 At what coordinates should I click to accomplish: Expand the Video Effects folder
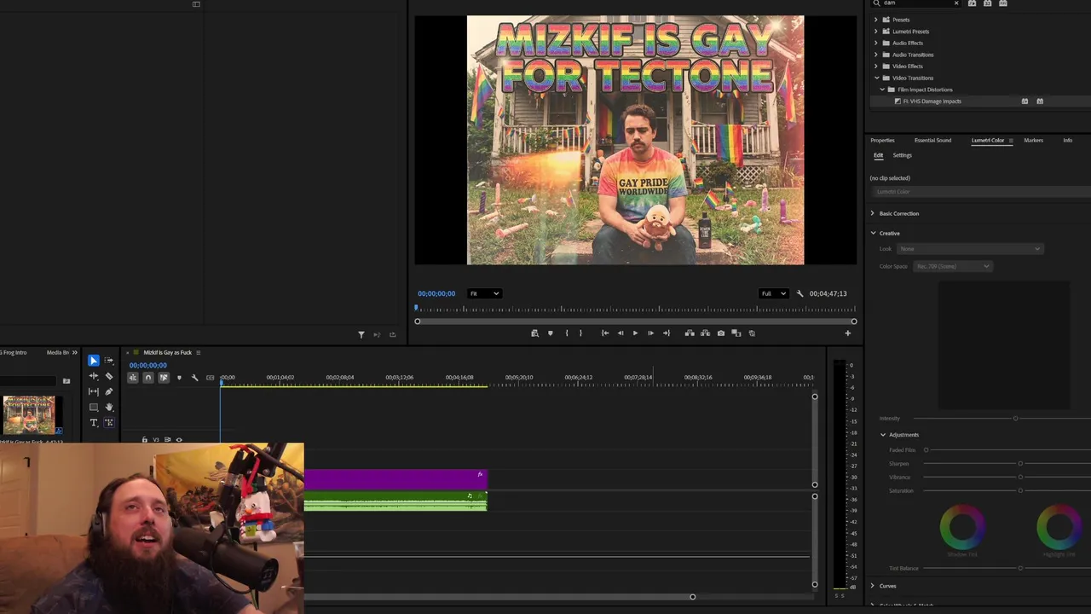875,67
